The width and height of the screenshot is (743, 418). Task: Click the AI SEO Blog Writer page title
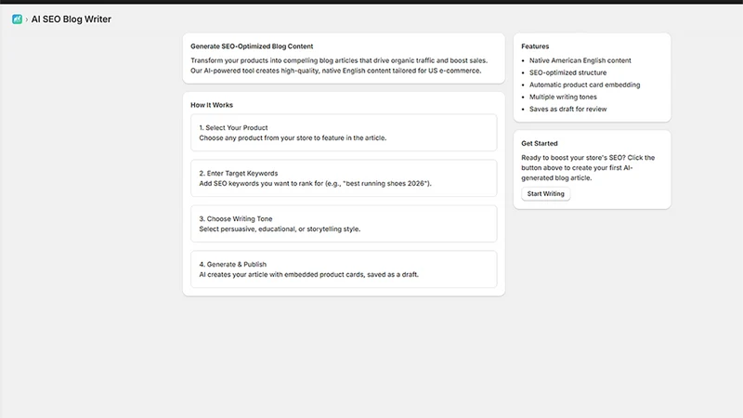[x=72, y=19]
